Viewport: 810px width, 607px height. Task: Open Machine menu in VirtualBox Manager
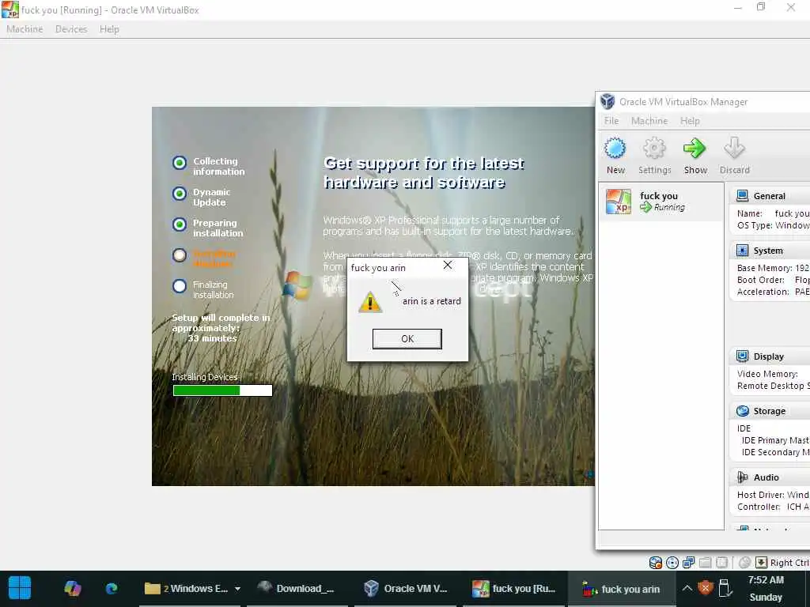coord(649,121)
